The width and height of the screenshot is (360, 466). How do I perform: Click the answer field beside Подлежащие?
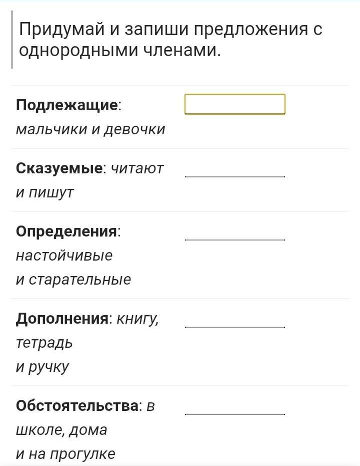pyautogui.click(x=234, y=104)
